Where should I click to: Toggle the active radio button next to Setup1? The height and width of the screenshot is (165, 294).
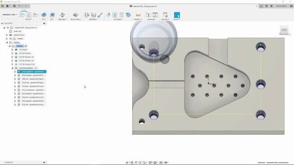coord(26,46)
